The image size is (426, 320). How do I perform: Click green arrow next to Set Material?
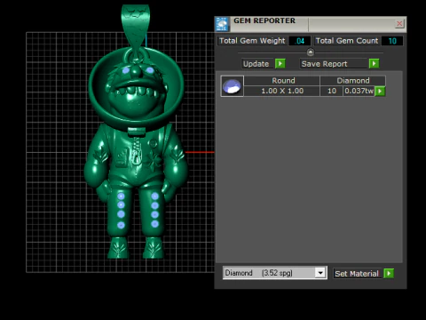[389, 273]
